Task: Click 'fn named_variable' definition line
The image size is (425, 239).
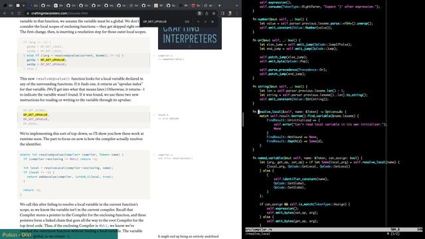Action: pyautogui.click(x=307, y=158)
